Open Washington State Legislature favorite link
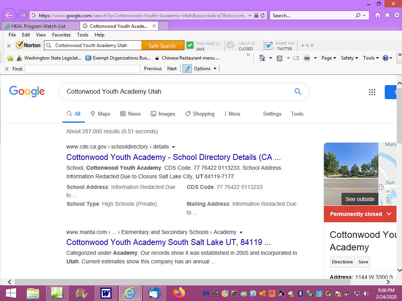Screen dimensions: 402x301 click(x=49, y=58)
